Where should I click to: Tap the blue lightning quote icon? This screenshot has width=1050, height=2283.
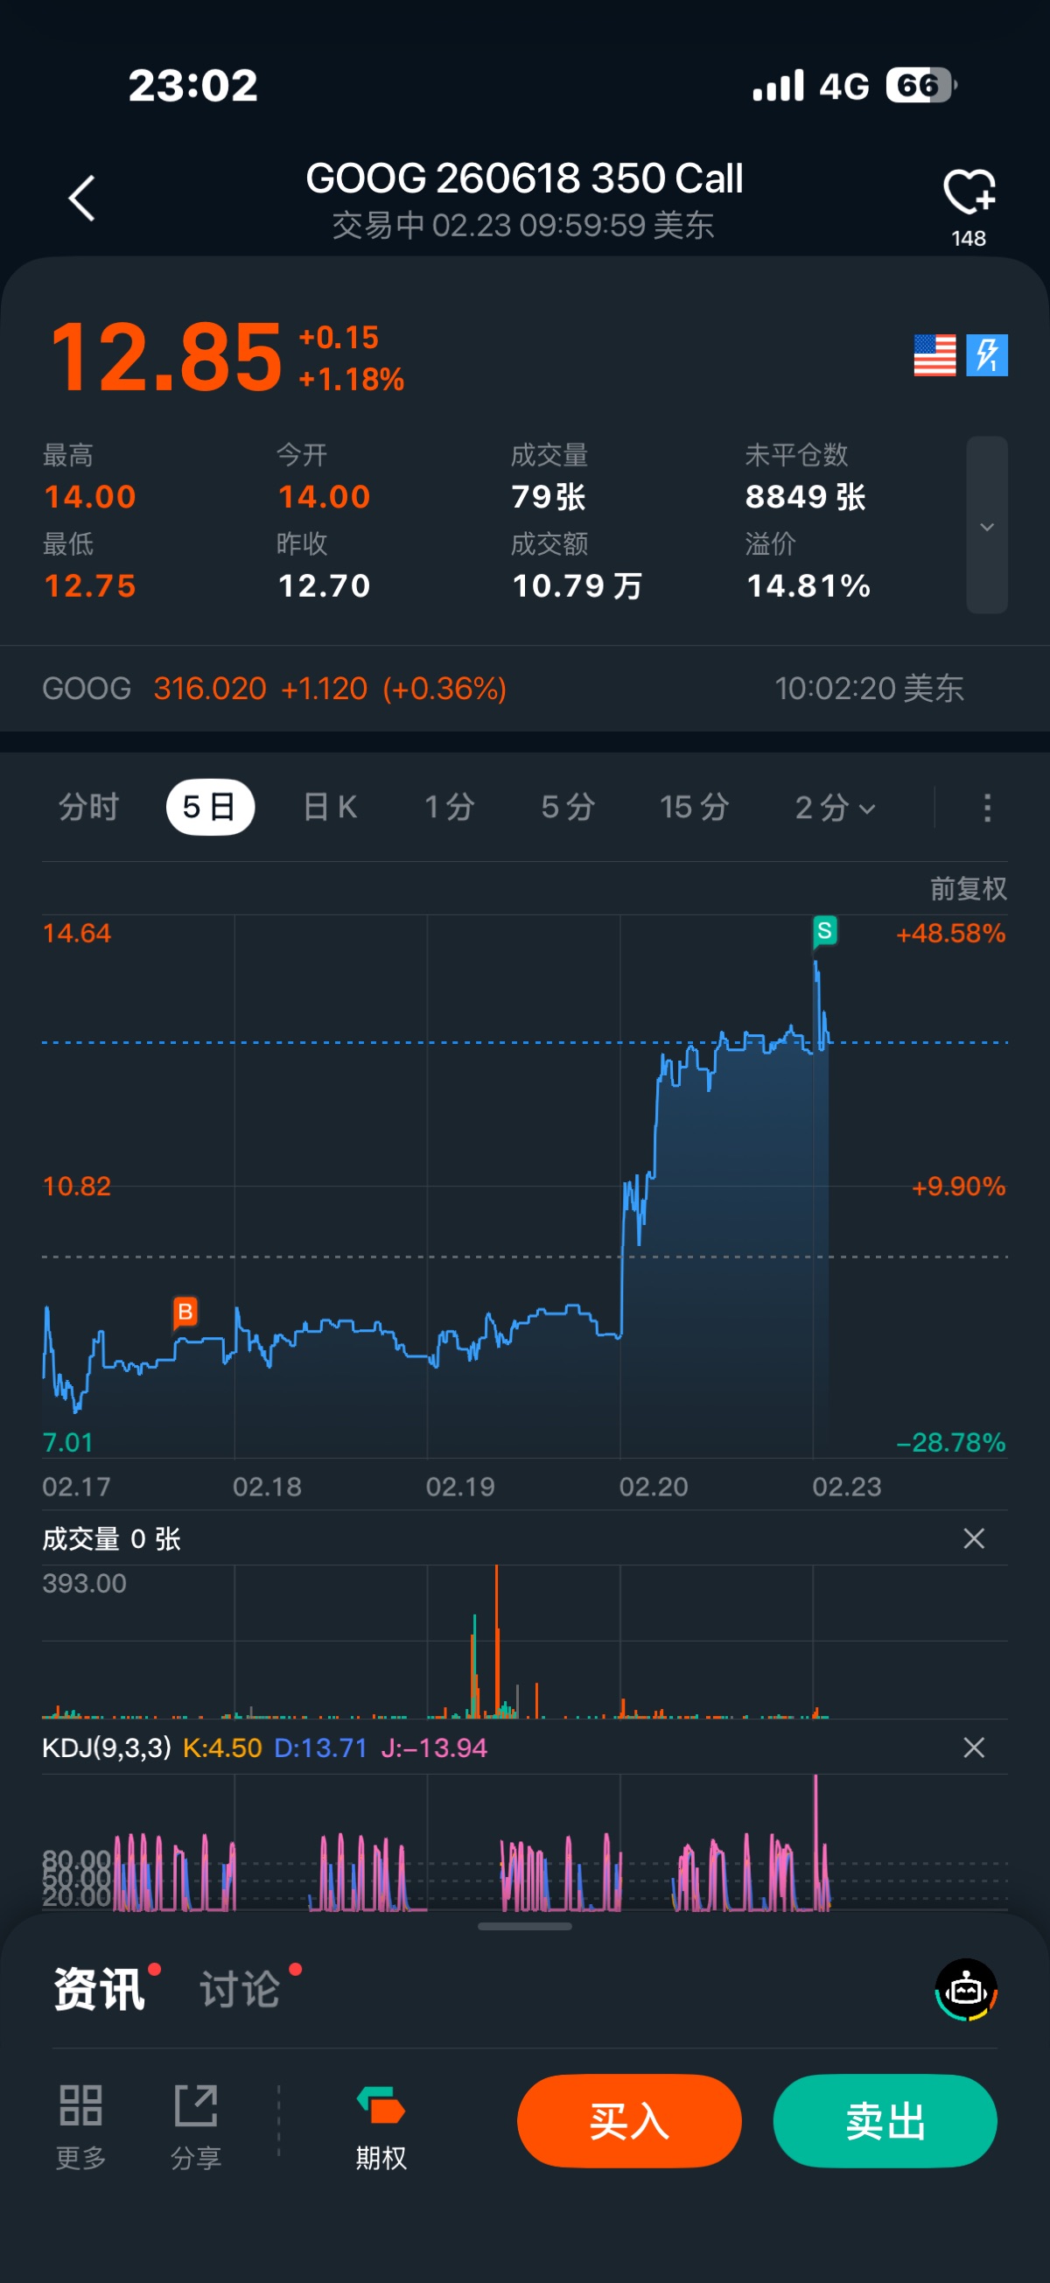(x=987, y=355)
